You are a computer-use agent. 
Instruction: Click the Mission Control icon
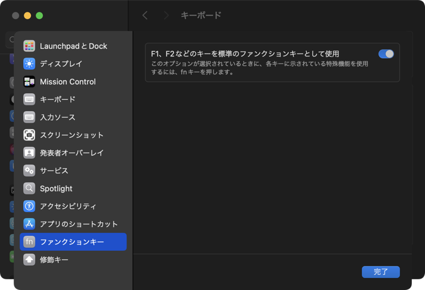tap(29, 81)
